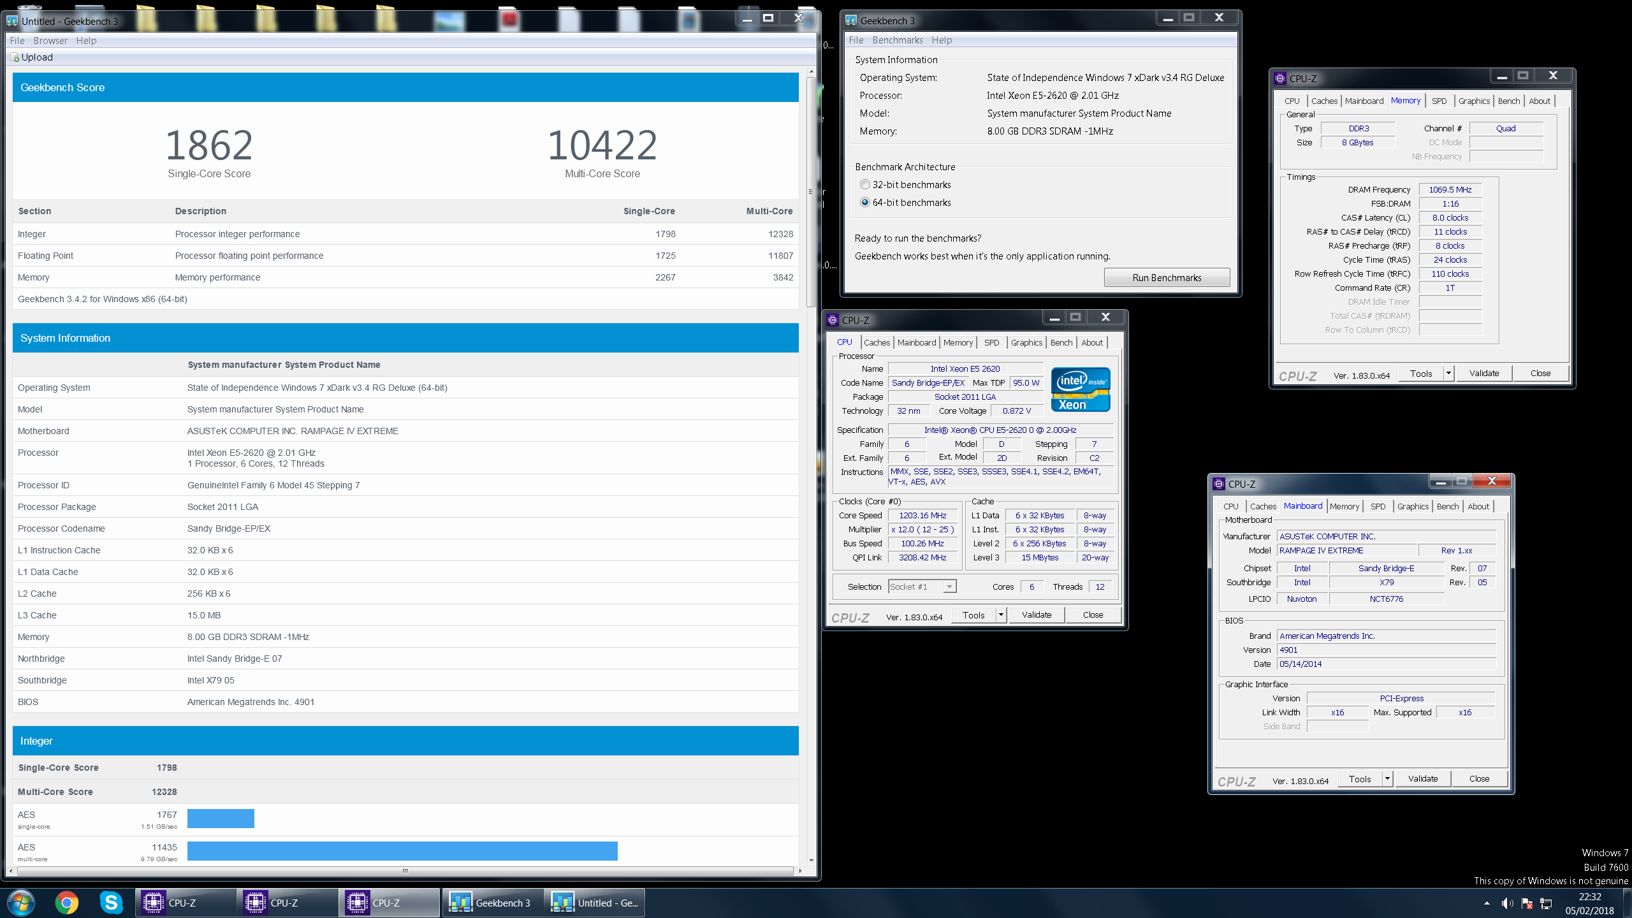Click the single-core score 1862
This screenshot has width=1632, height=918.
click(209, 145)
